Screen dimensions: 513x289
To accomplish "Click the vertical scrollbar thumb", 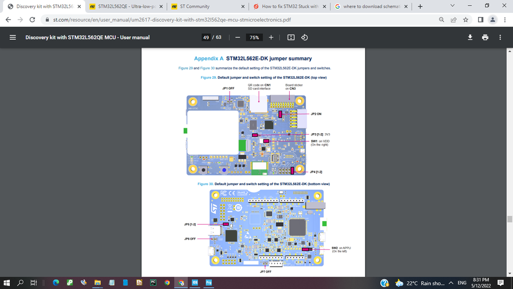I will (x=509, y=219).
